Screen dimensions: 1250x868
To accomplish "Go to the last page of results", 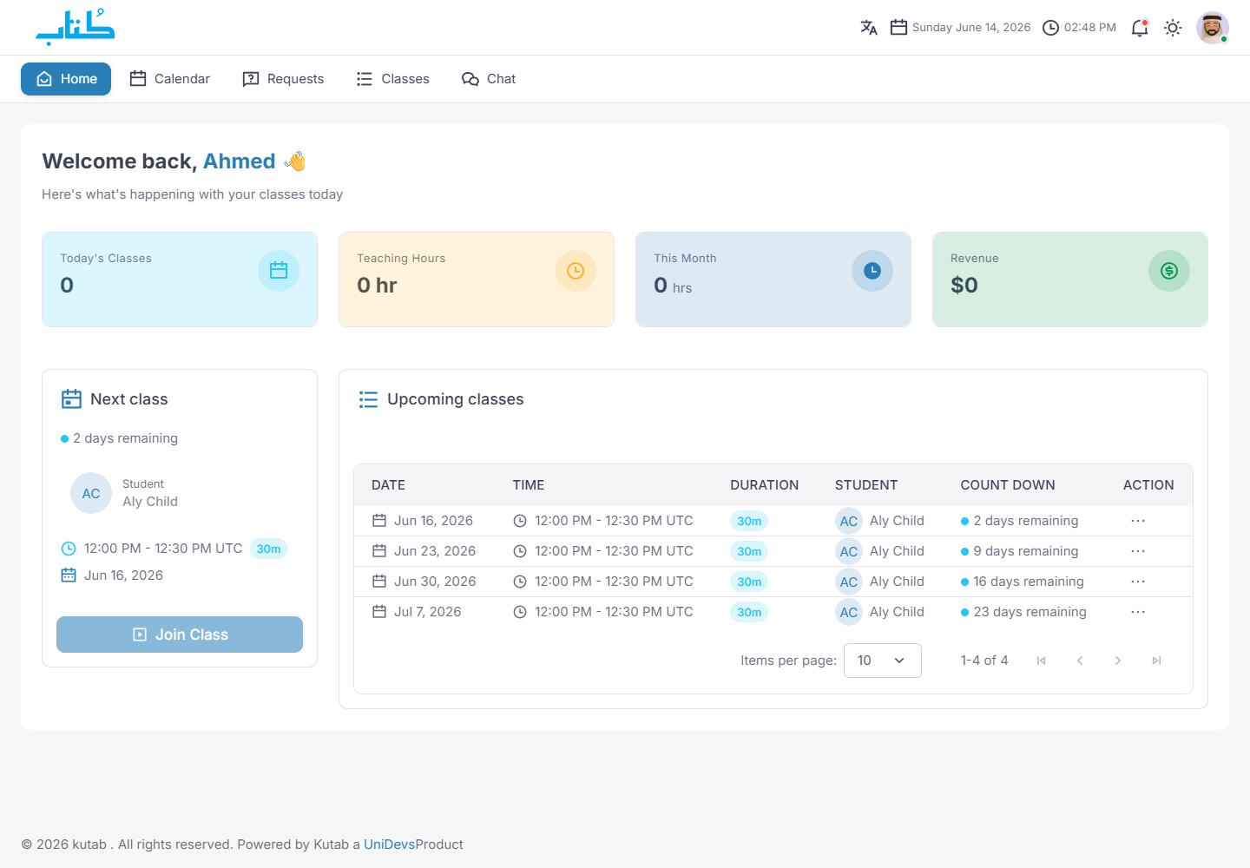I will pos(1156,661).
